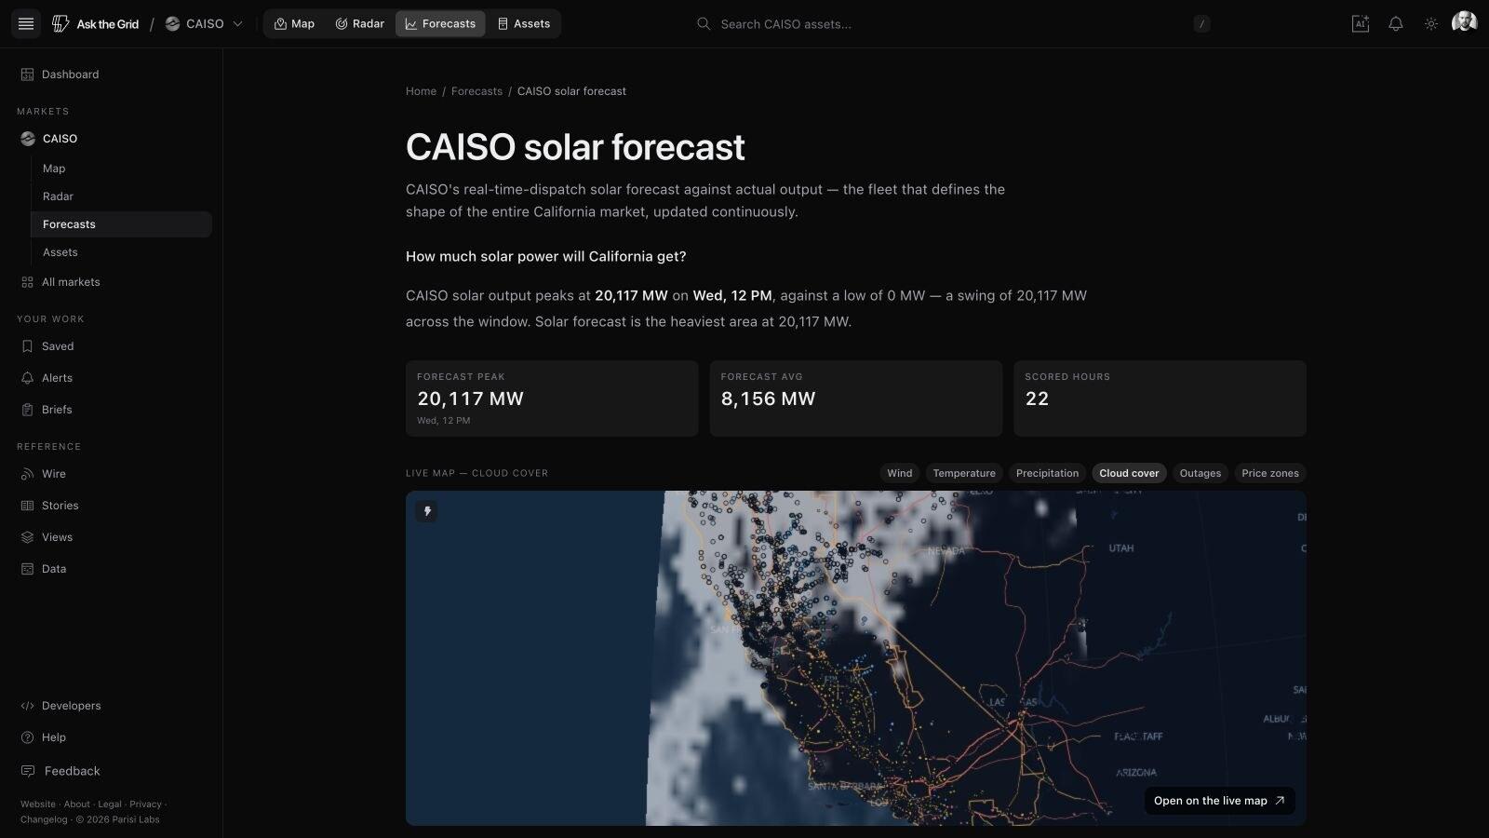Viewport: 1489px width, 838px height.
Task: Click the Data table icon
Action: pos(27,569)
